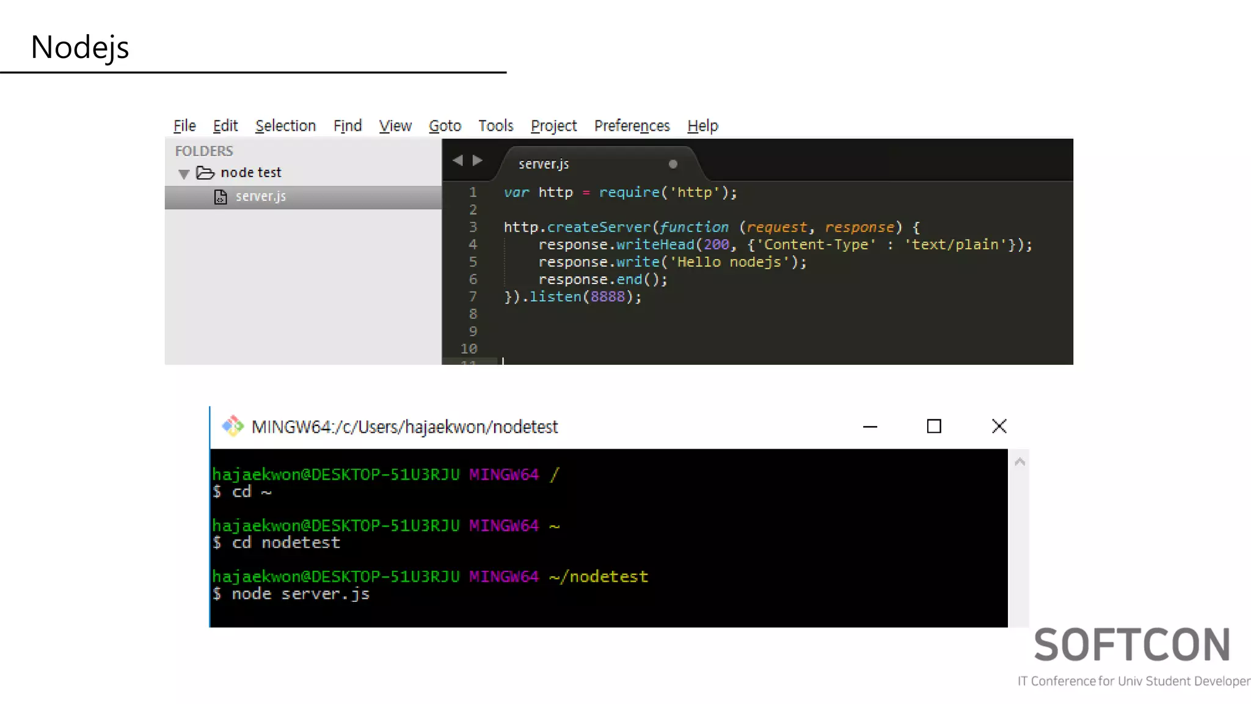Click the next tab arrow
Image resolution: width=1251 pixels, height=704 pixels.
coord(478,160)
